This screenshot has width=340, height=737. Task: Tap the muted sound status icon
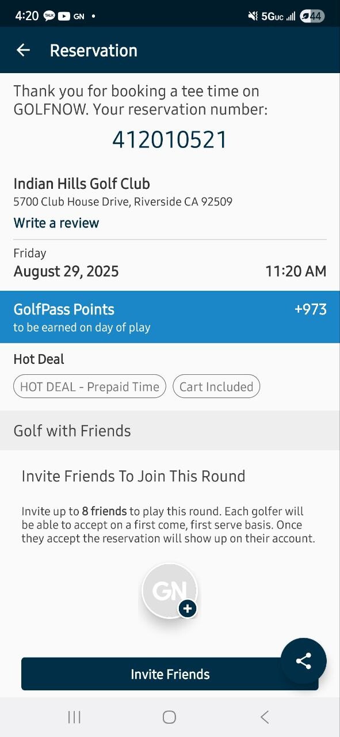(x=253, y=16)
